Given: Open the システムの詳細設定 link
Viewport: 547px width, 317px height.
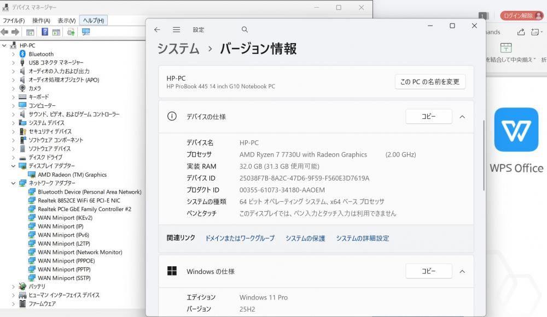Looking at the screenshot, I should pos(362,238).
